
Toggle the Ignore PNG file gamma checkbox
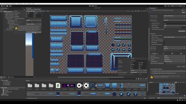coord(164,41)
